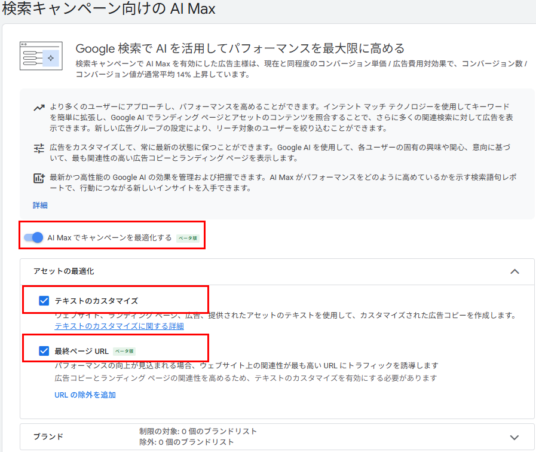This screenshot has width=536, height=452.
Task: Click the trending-up arrow reach icon
Action: [39, 108]
